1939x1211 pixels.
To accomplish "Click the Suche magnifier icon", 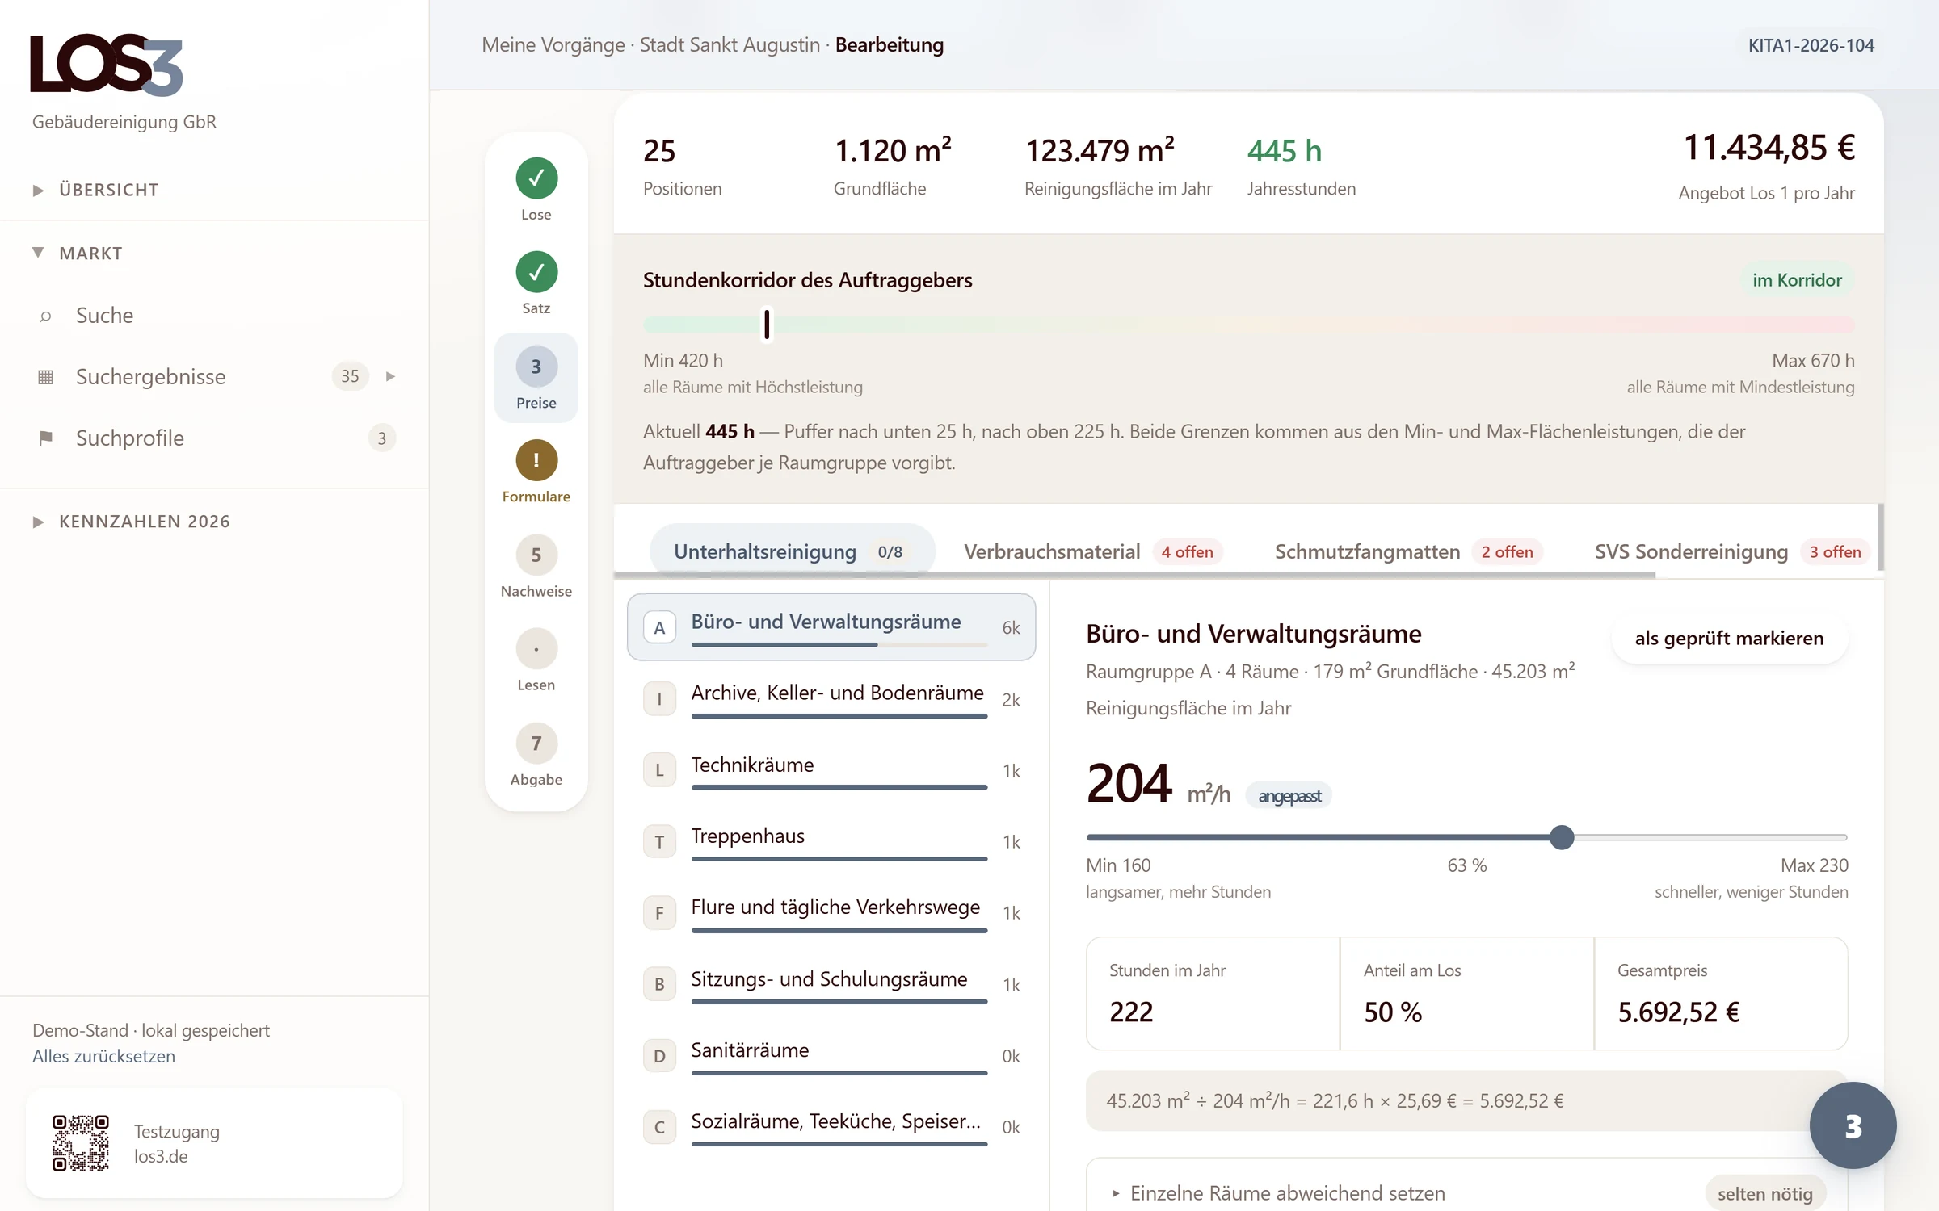I will (46, 316).
